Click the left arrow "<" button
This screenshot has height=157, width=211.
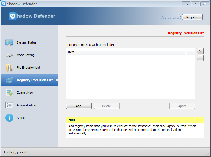pos(200,58)
